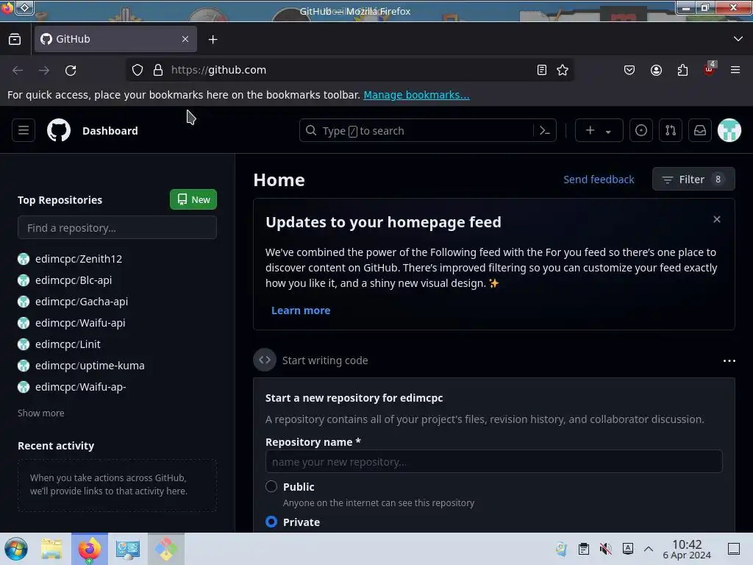Viewport: 753px width, 565px height.
Task: Reload the page in Firefox
Action: (71, 70)
